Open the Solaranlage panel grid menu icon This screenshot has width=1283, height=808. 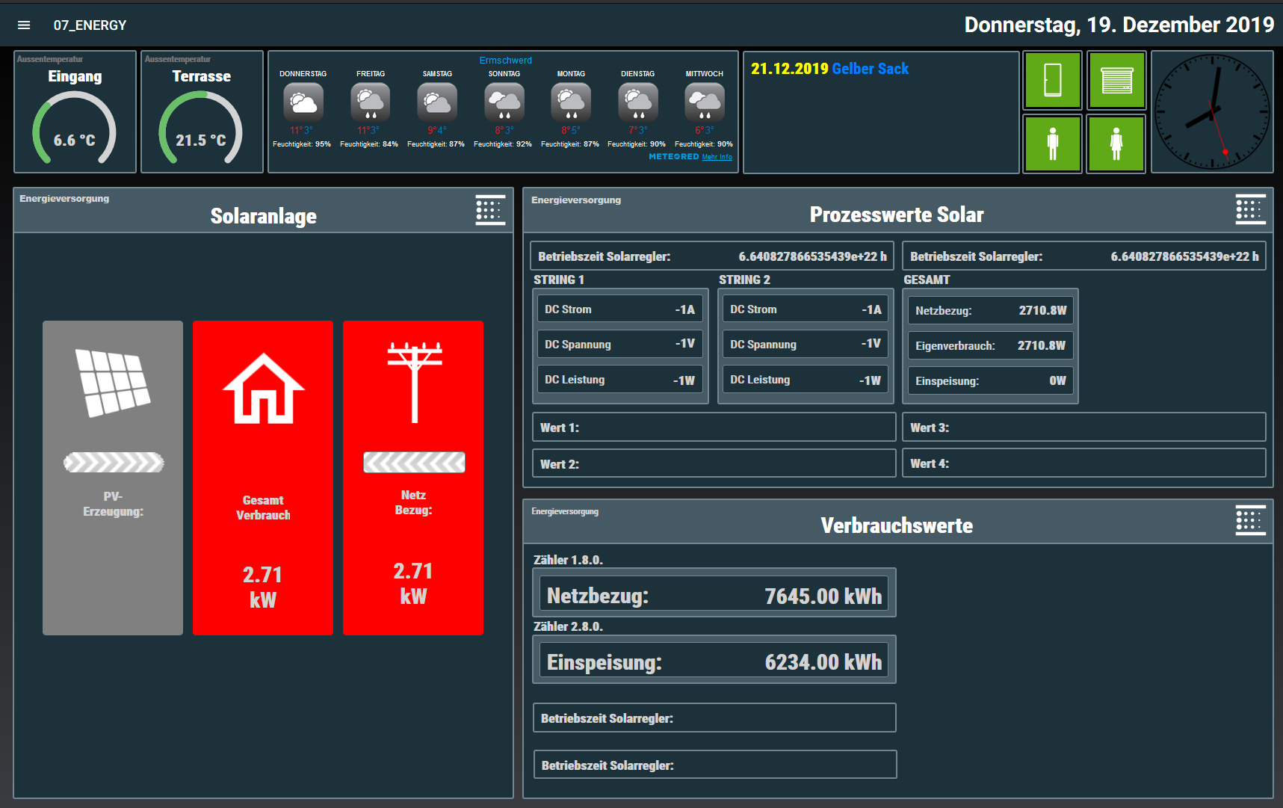490,210
